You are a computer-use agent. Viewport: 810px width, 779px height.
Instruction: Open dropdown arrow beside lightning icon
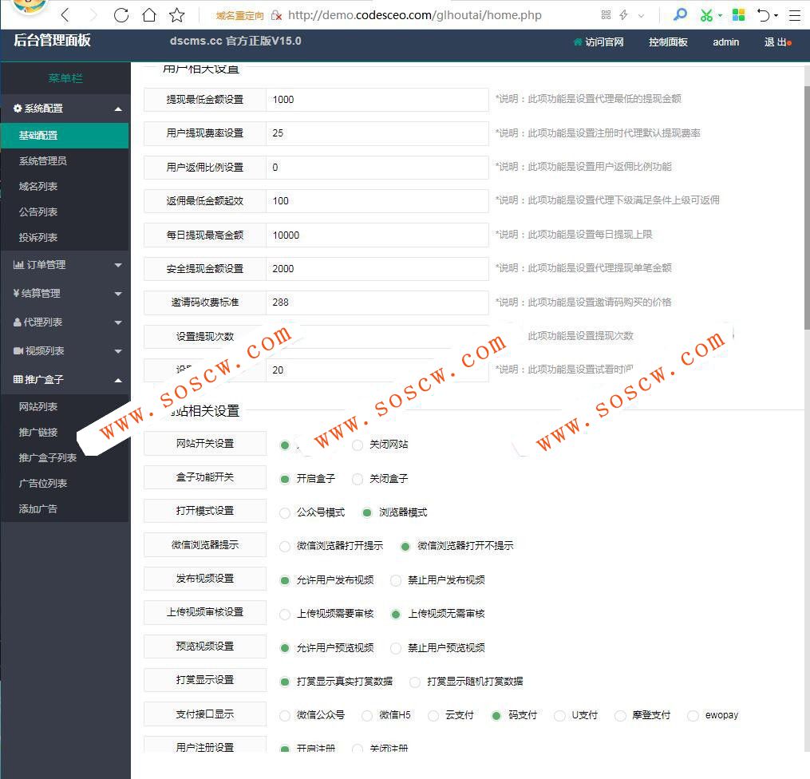click(x=641, y=15)
